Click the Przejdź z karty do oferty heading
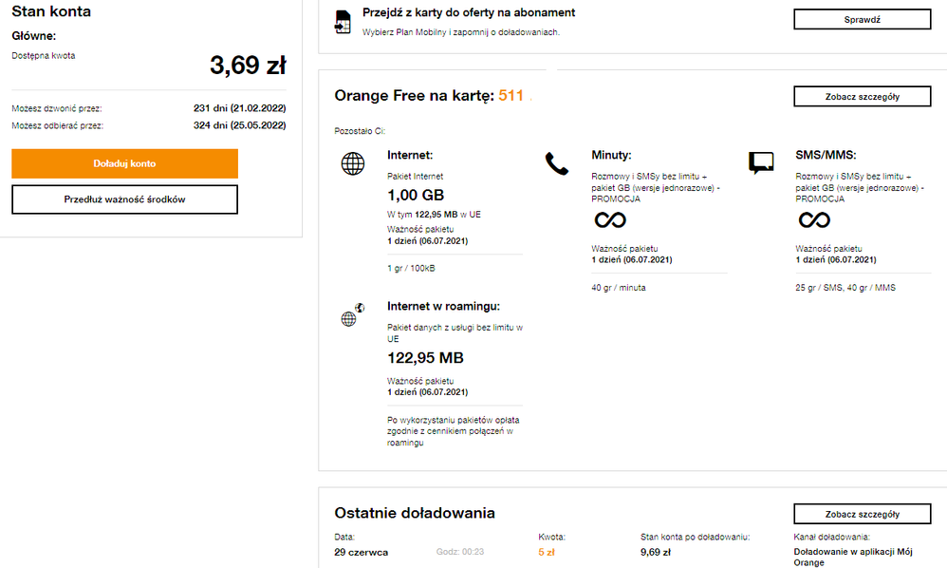The width and height of the screenshot is (947, 568). [469, 13]
